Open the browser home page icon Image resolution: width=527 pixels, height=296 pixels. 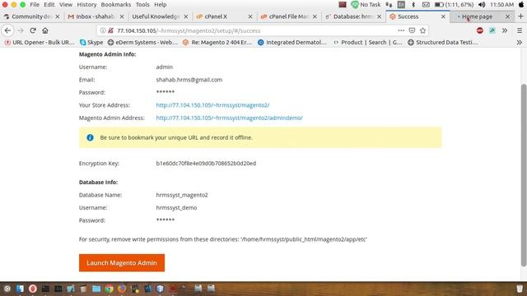click(x=45, y=30)
